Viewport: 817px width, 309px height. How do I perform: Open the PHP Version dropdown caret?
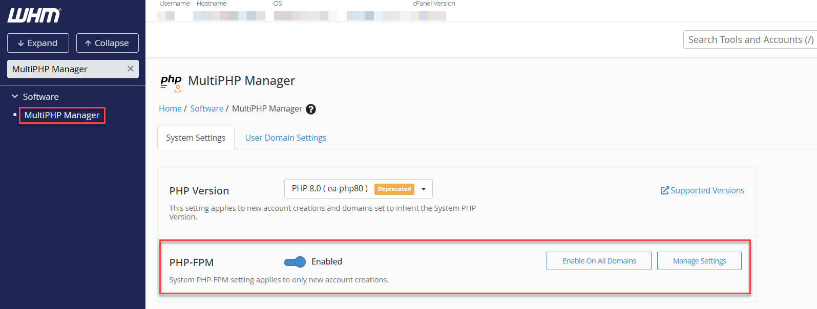tap(424, 189)
